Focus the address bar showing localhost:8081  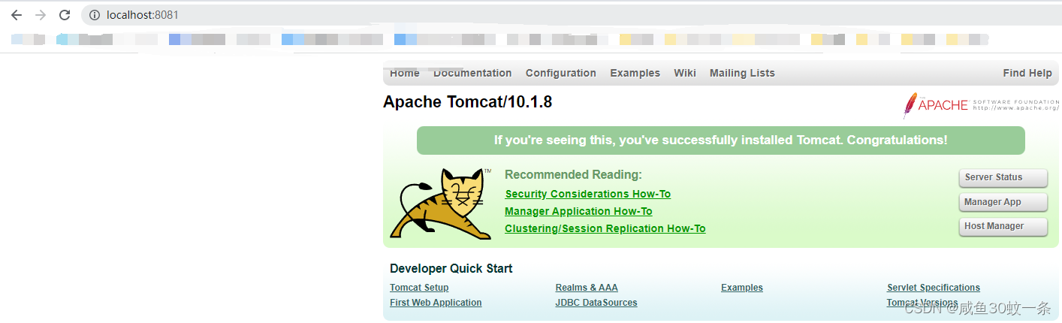[571, 15]
